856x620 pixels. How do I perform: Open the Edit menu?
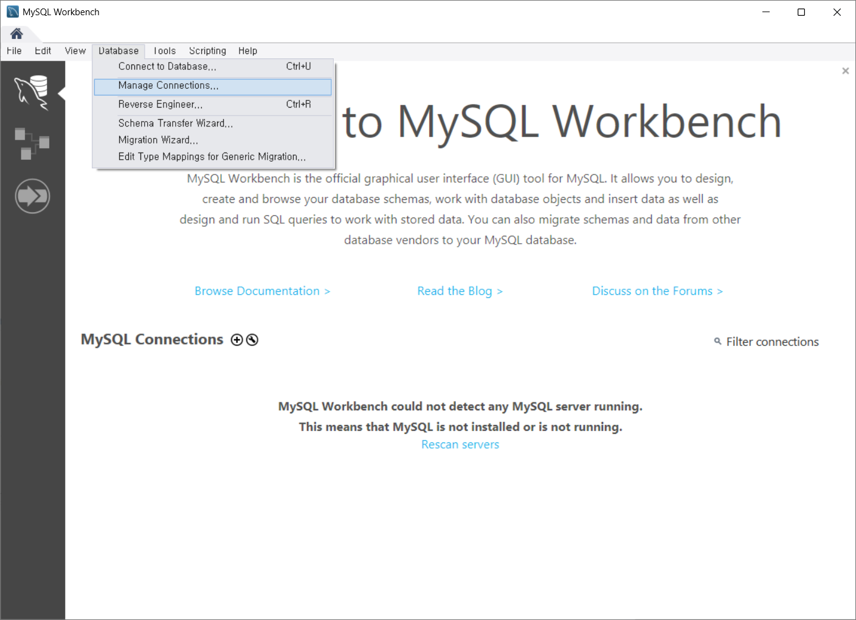click(43, 51)
